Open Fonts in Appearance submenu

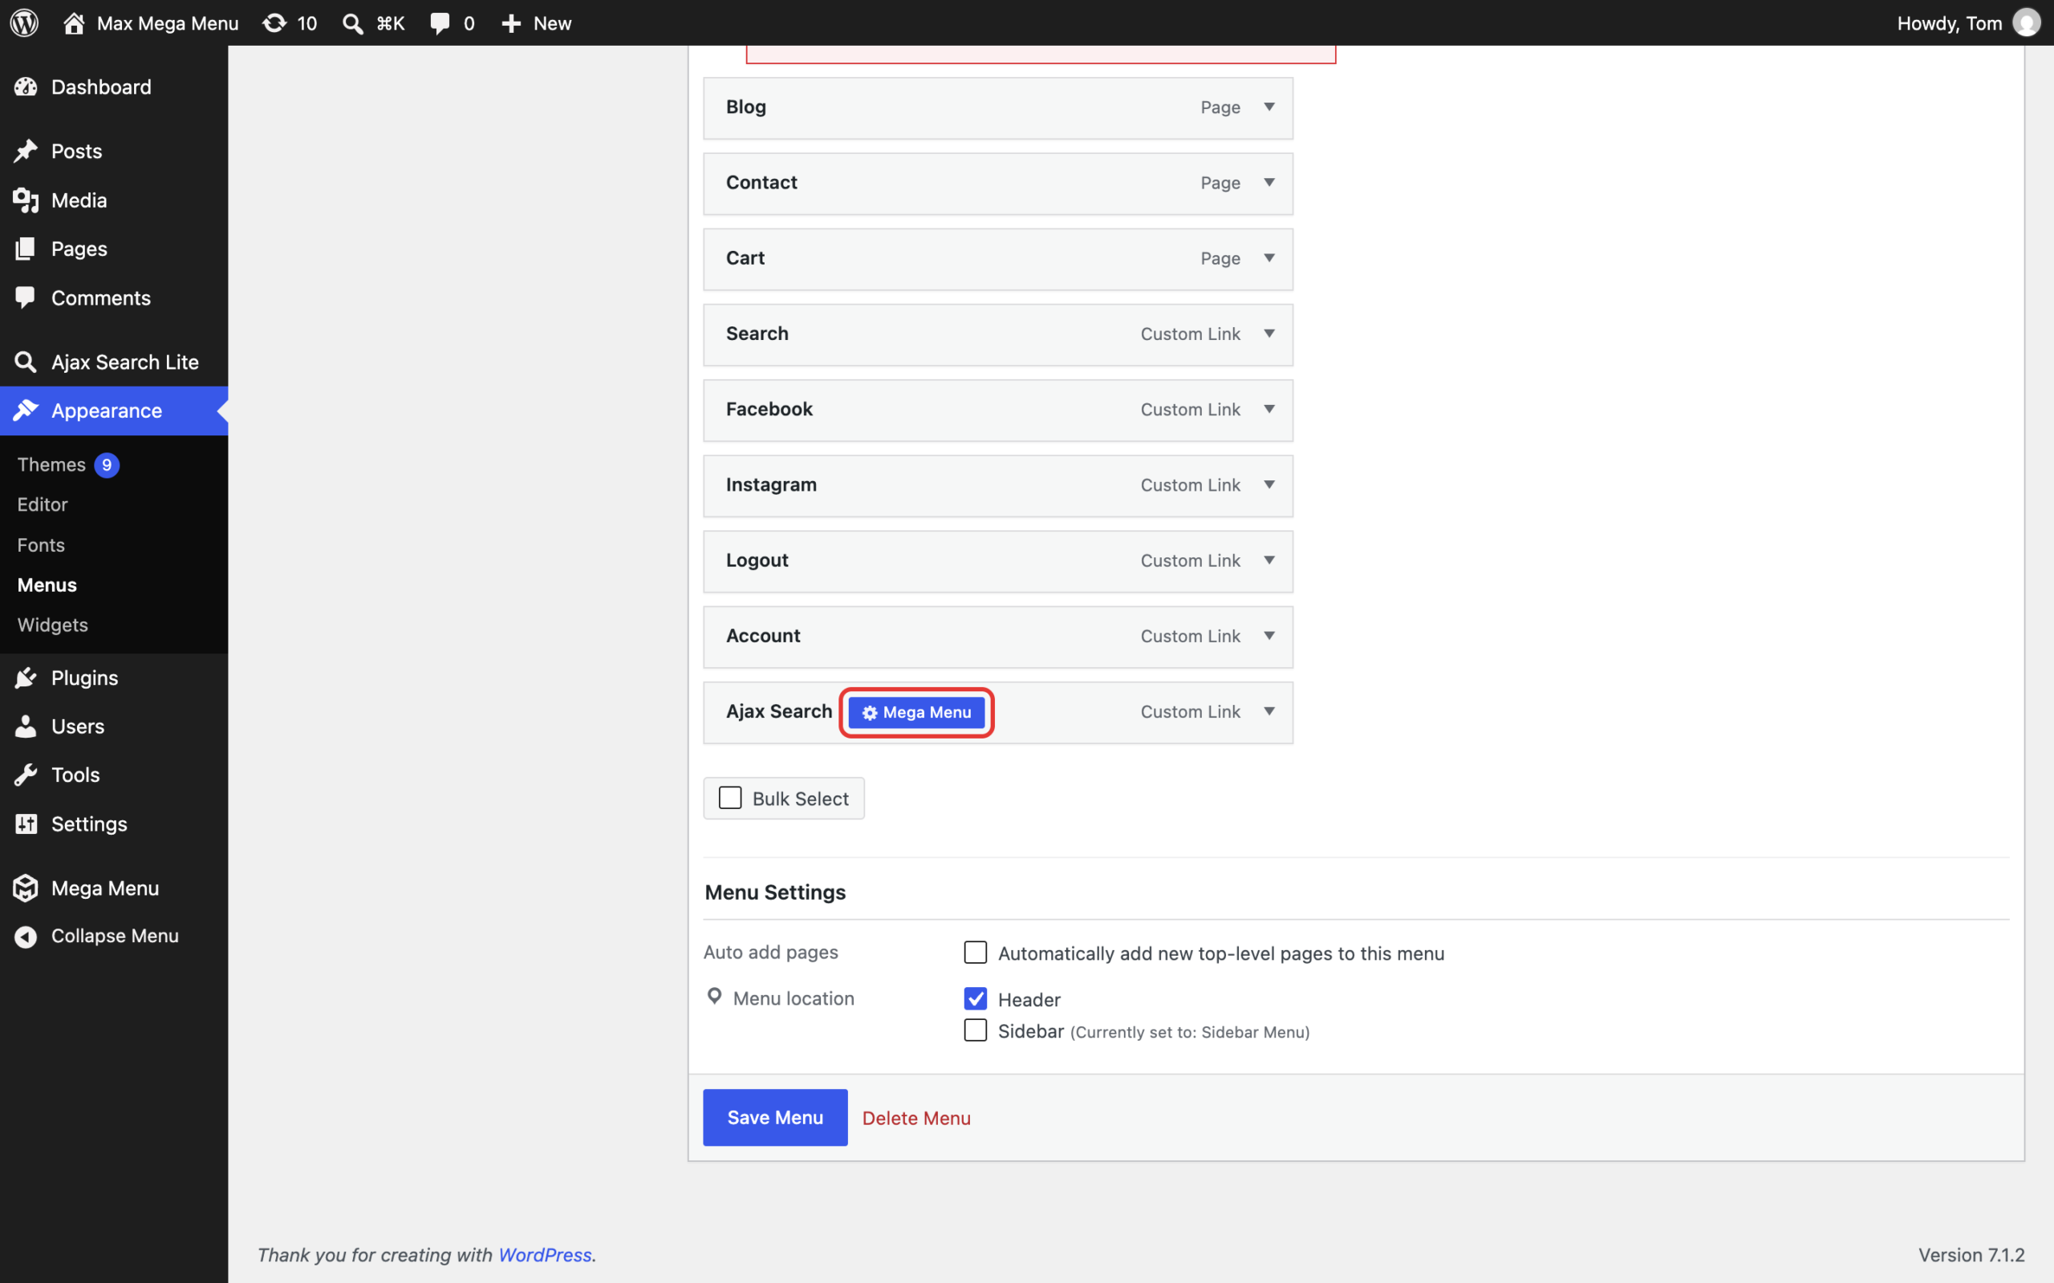click(41, 544)
